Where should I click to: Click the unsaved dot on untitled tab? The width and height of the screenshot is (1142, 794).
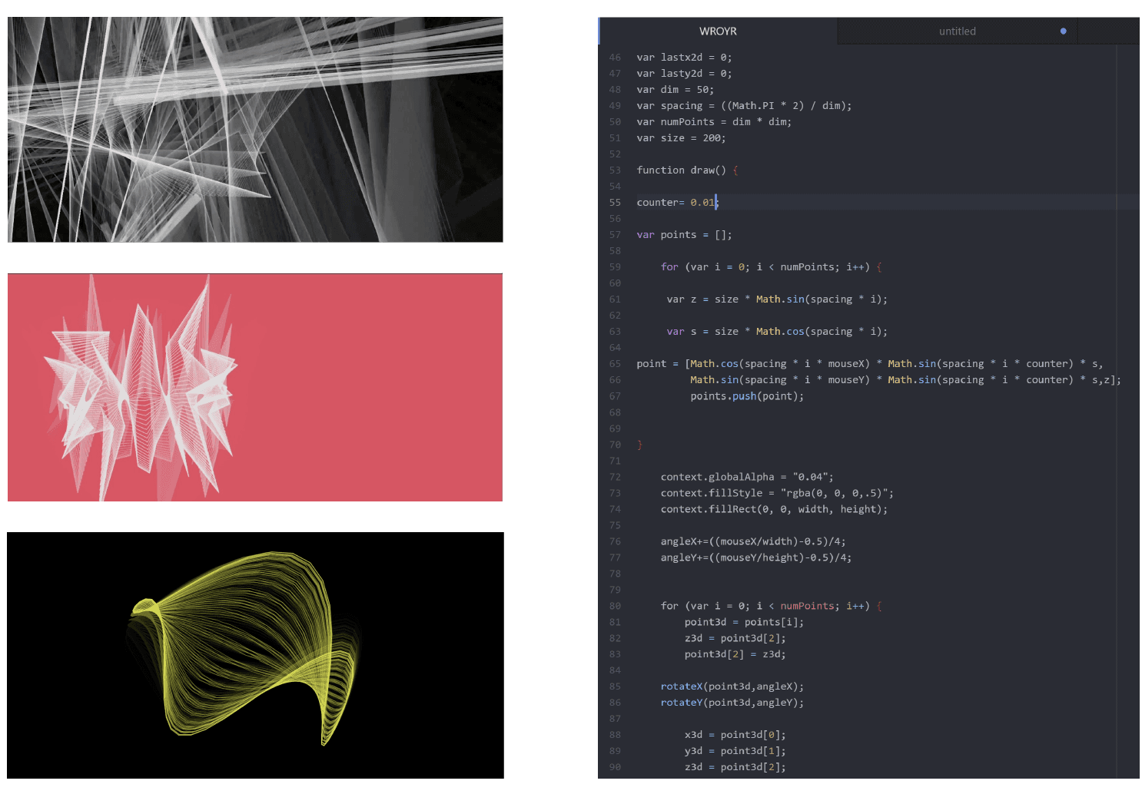[1063, 31]
